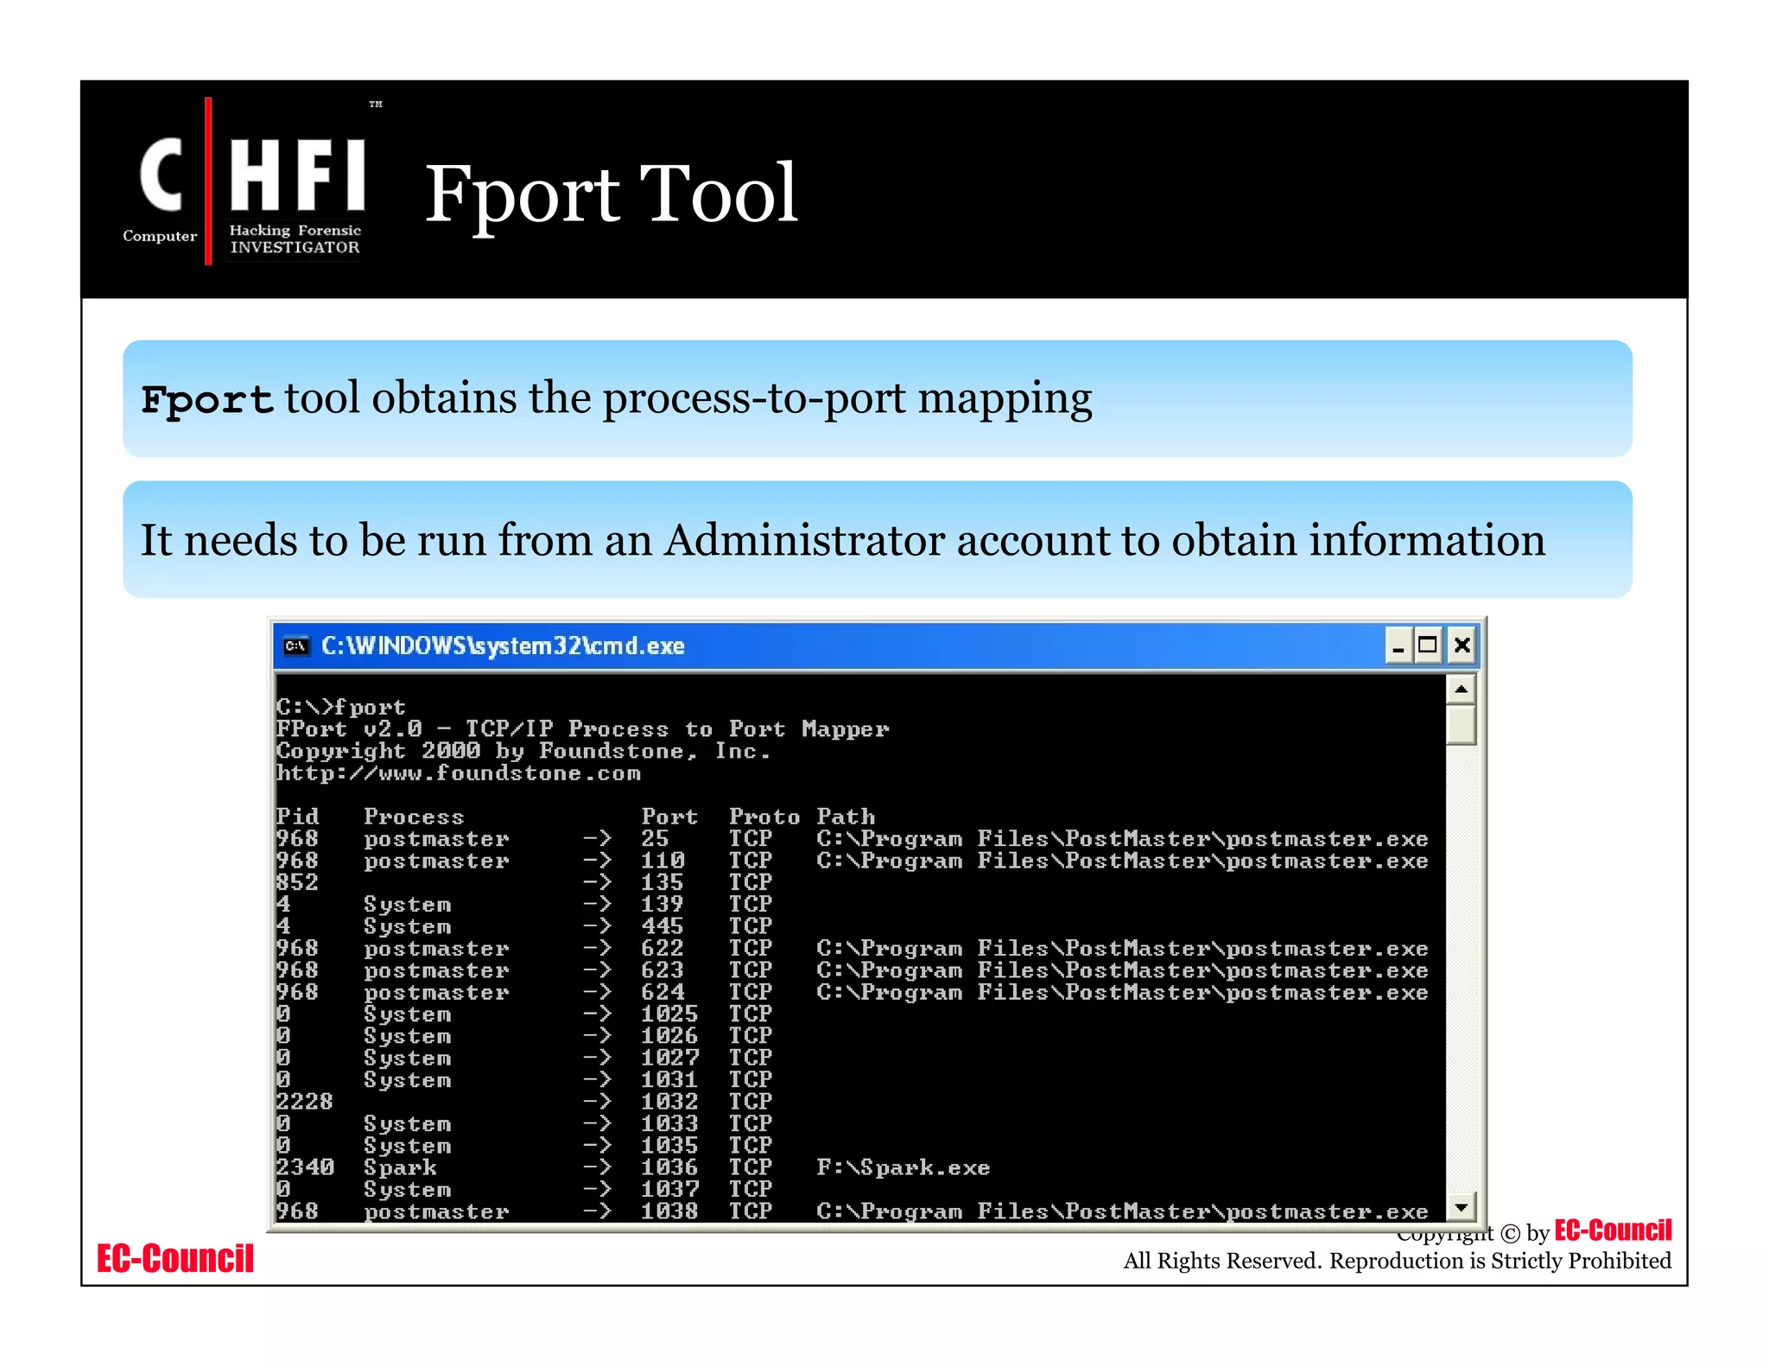The width and height of the screenshot is (1769, 1367).
Task: Click port value 445 in System row
Action: [x=663, y=926]
